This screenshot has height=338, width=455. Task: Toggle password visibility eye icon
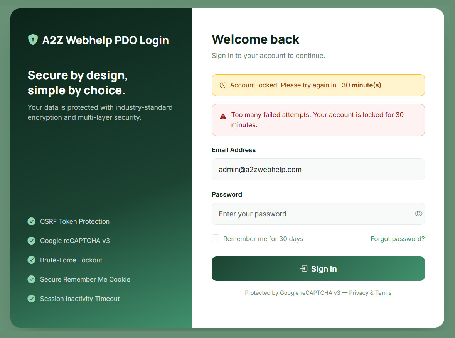click(x=418, y=214)
